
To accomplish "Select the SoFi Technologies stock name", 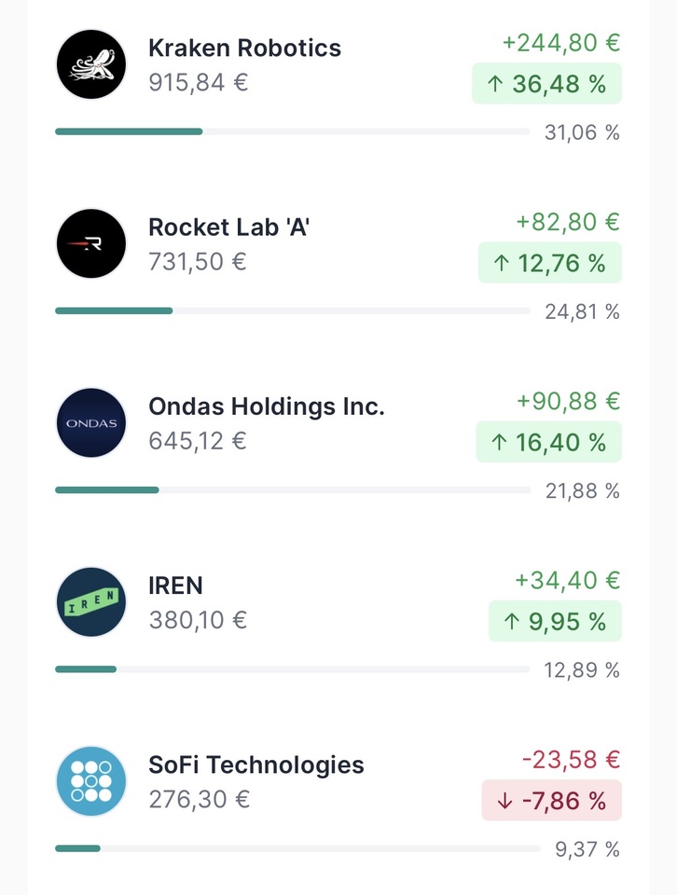I will click(x=256, y=764).
